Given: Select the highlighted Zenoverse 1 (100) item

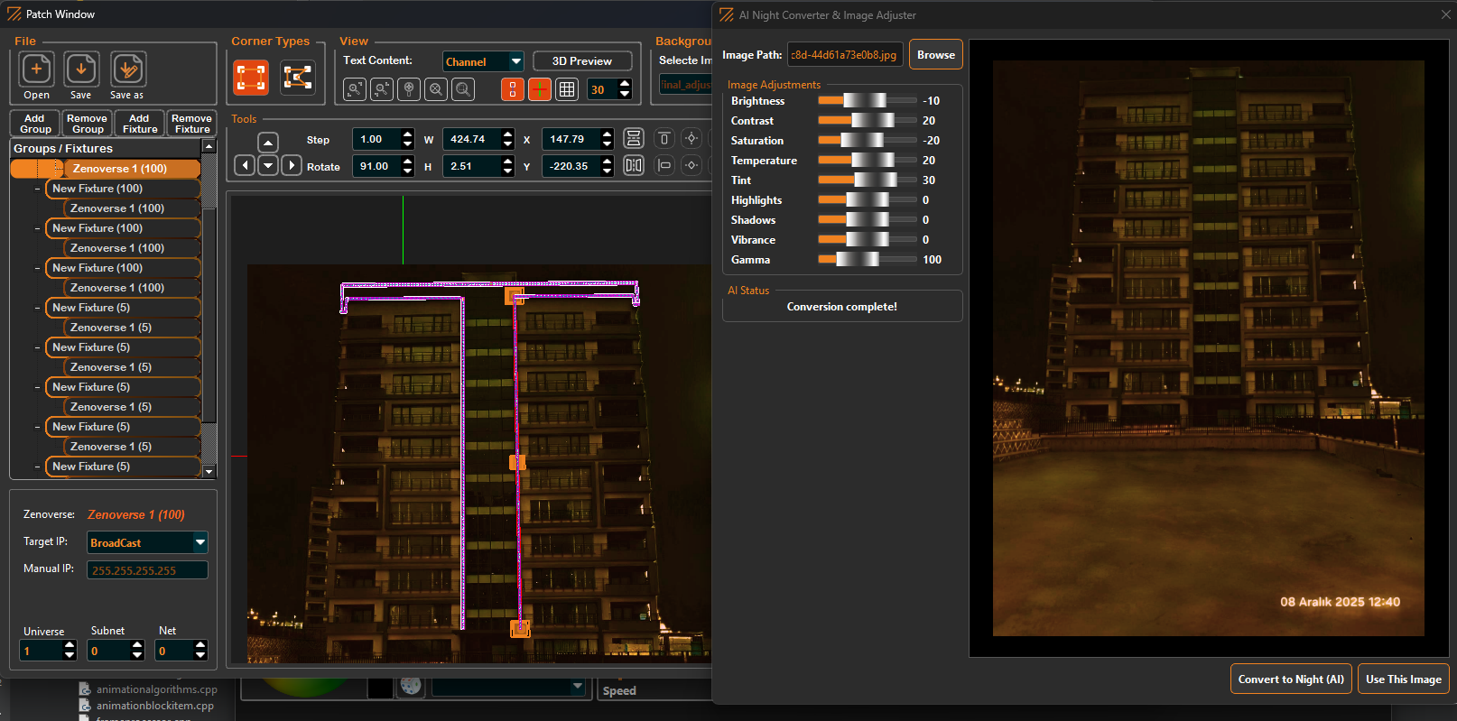Looking at the screenshot, I should pos(119,169).
